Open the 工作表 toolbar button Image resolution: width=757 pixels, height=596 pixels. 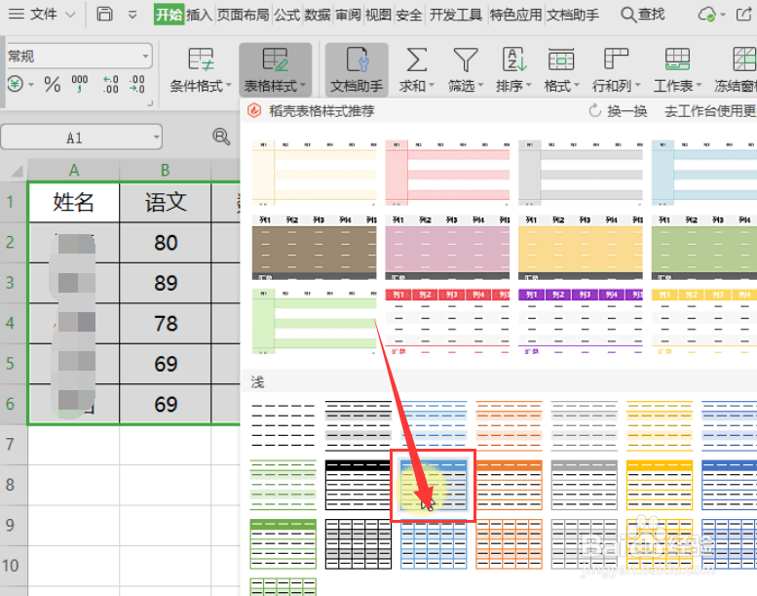677,70
